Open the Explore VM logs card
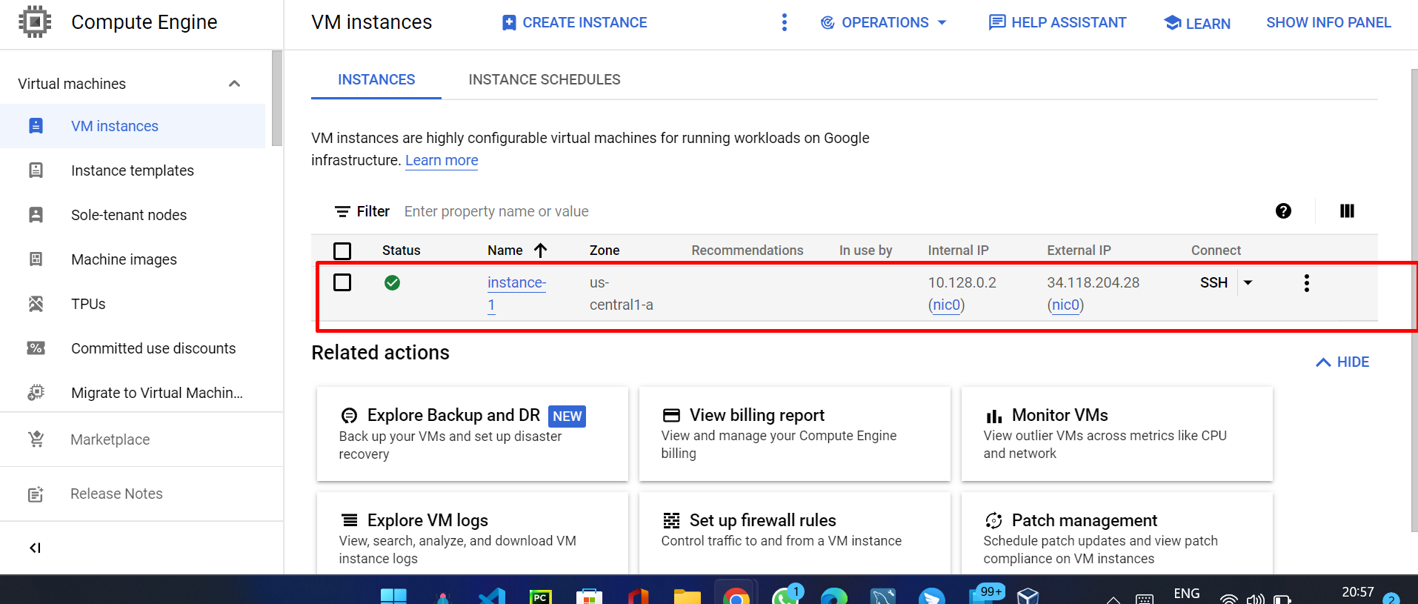Screen dimensions: 1418x604 pos(472,534)
